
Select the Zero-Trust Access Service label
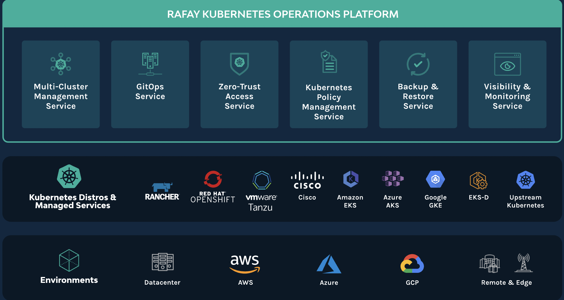[x=239, y=96]
